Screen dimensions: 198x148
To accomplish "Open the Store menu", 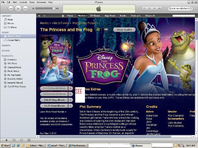I will pos(32,2).
